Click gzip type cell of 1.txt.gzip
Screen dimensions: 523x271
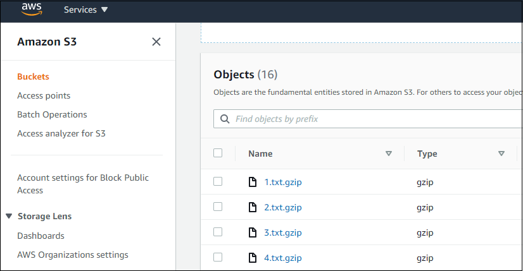pyautogui.click(x=425, y=183)
